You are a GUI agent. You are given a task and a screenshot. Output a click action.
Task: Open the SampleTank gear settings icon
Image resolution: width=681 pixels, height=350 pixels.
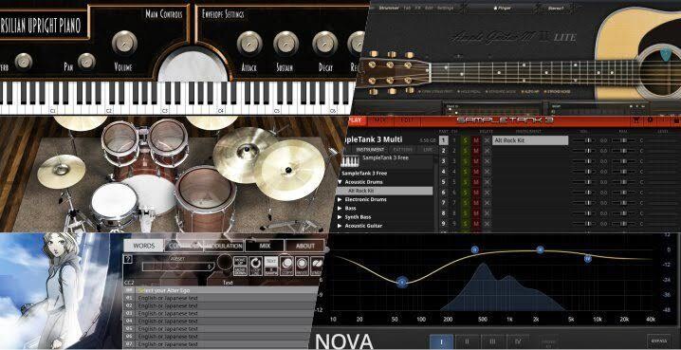(650, 120)
